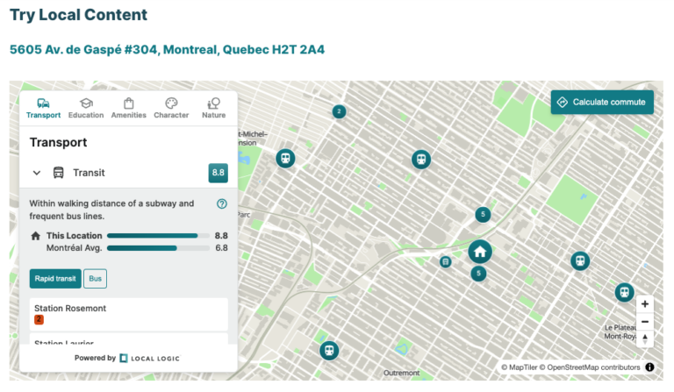674x392 pixels.
Task: Click the Outremont map label
Action: 401,373
